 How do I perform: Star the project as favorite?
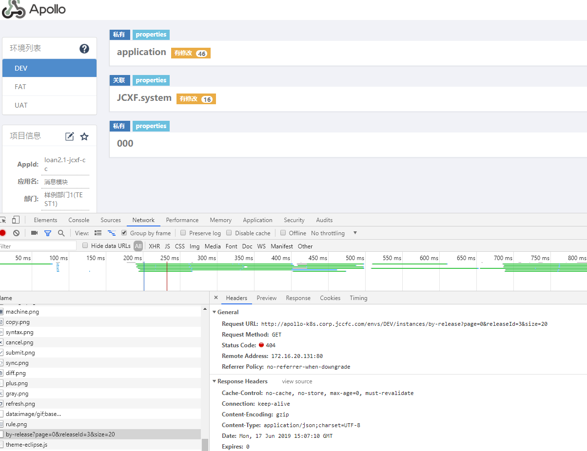pyautogui.click(x=84, y=136)
